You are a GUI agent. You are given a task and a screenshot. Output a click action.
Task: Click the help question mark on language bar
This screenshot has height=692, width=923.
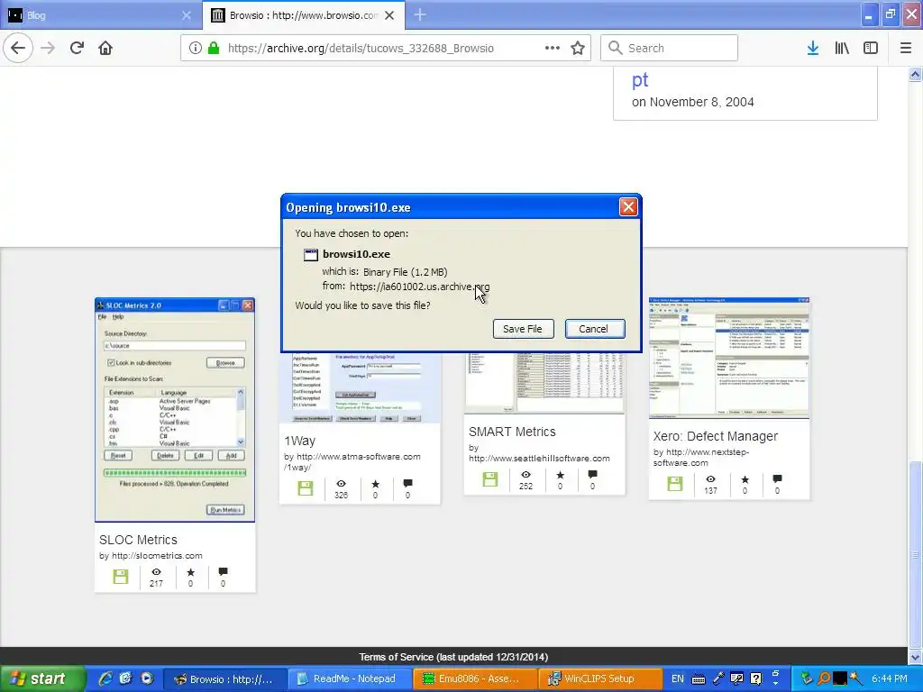tap(756, 678)
